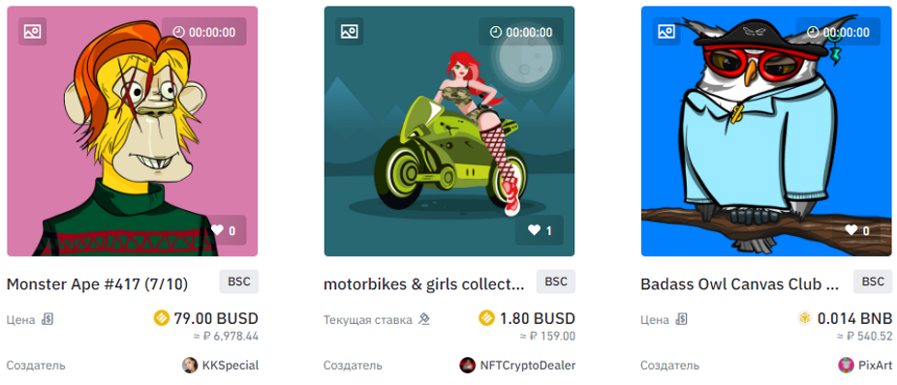Click the 00:00:00 timer on motorbikes card
Viewport: 897px width, 385px height.
(x=521, y=32)
